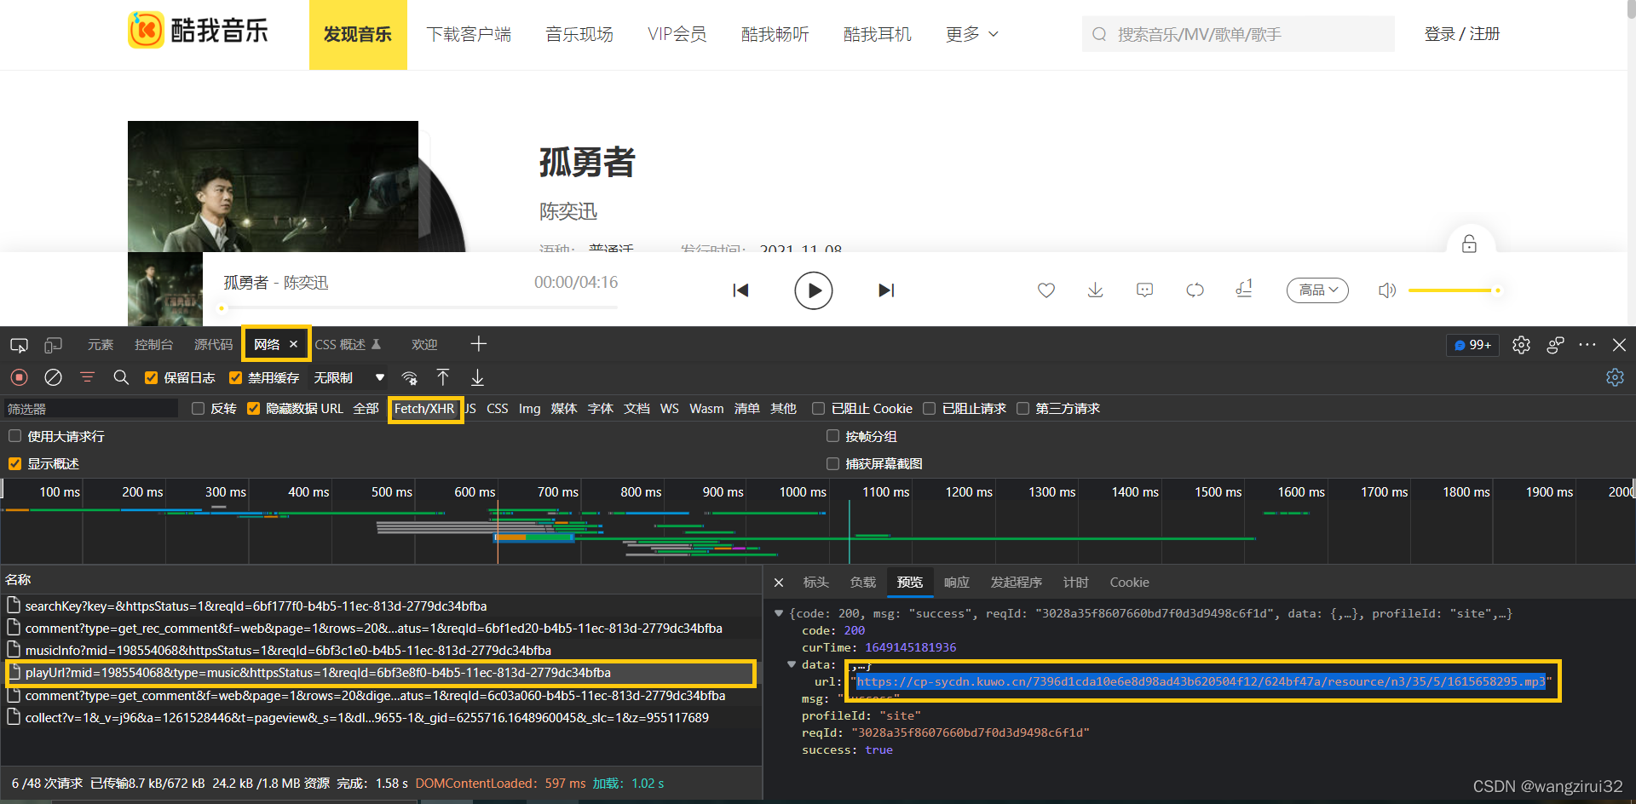This screenshot has height=804, width=1636.
Task: Filter requests by Fetch/XHR
Action: (x=424, y=409)
